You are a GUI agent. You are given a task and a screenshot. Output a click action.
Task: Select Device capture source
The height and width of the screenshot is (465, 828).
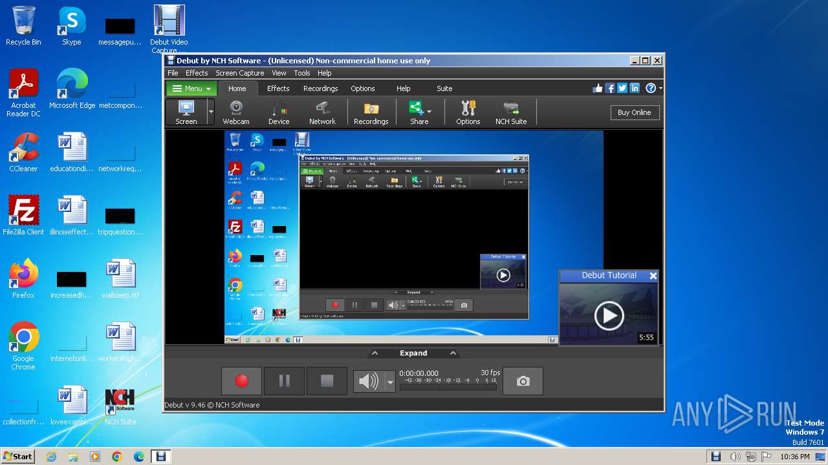click(279, 112)
